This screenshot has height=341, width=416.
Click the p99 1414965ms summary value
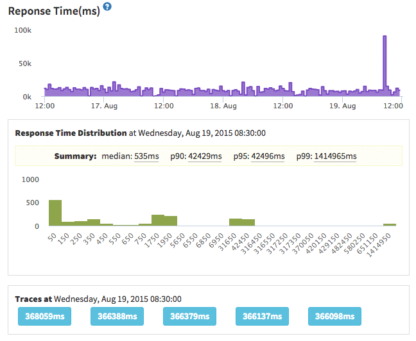(x=335, y=156)
